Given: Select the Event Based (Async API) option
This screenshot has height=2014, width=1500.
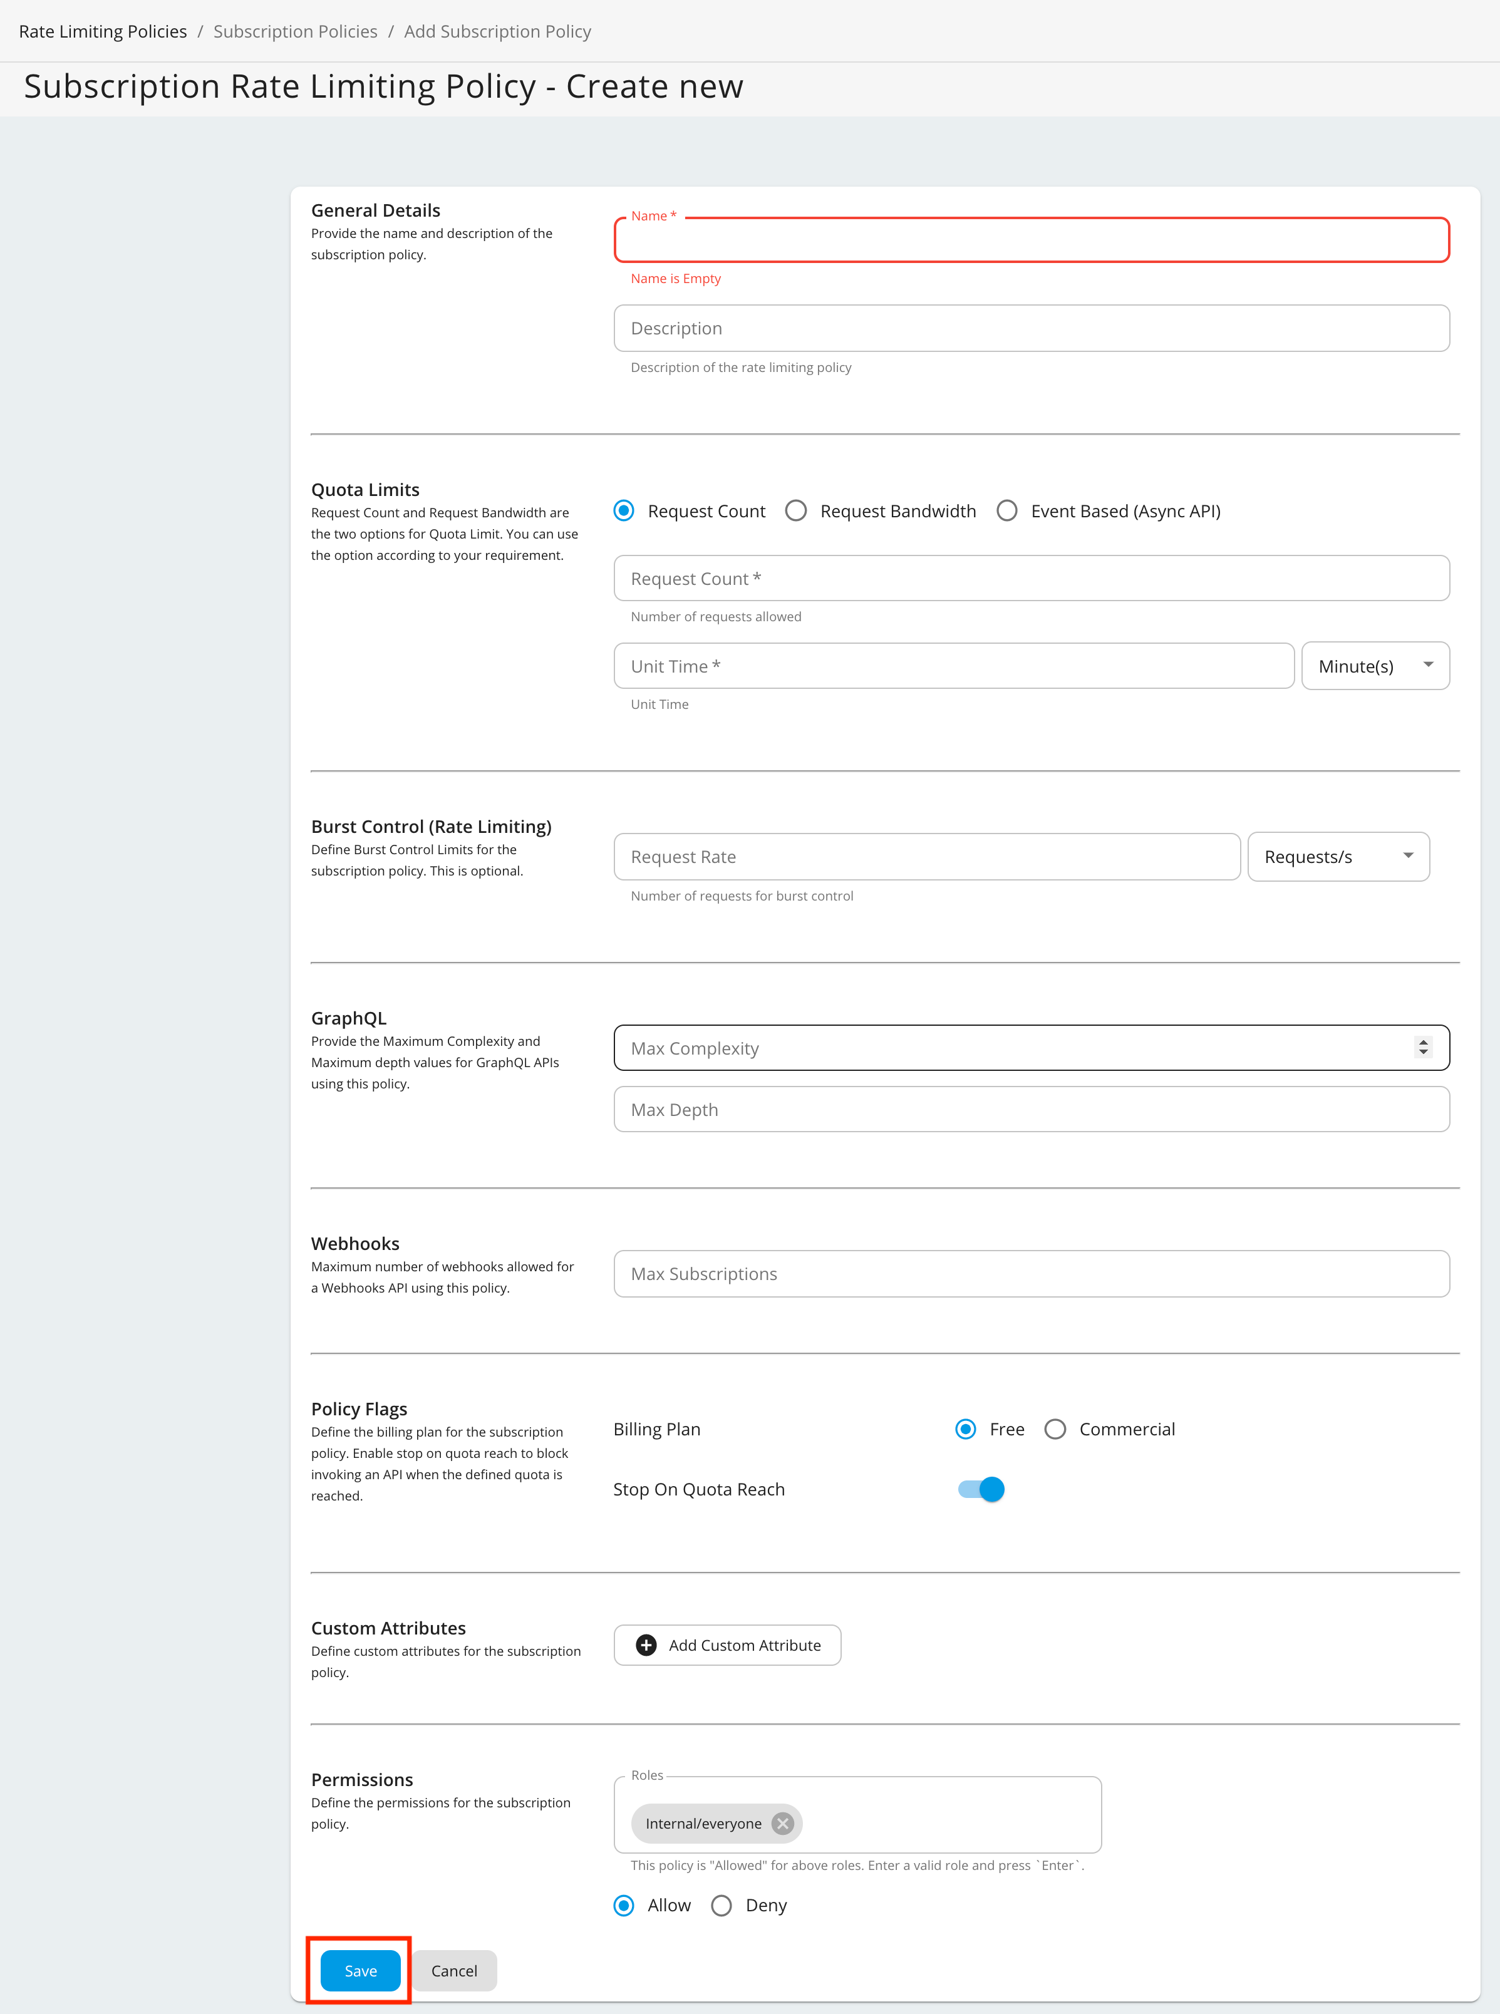Looking at the screenshot, I should [1007, 511].
